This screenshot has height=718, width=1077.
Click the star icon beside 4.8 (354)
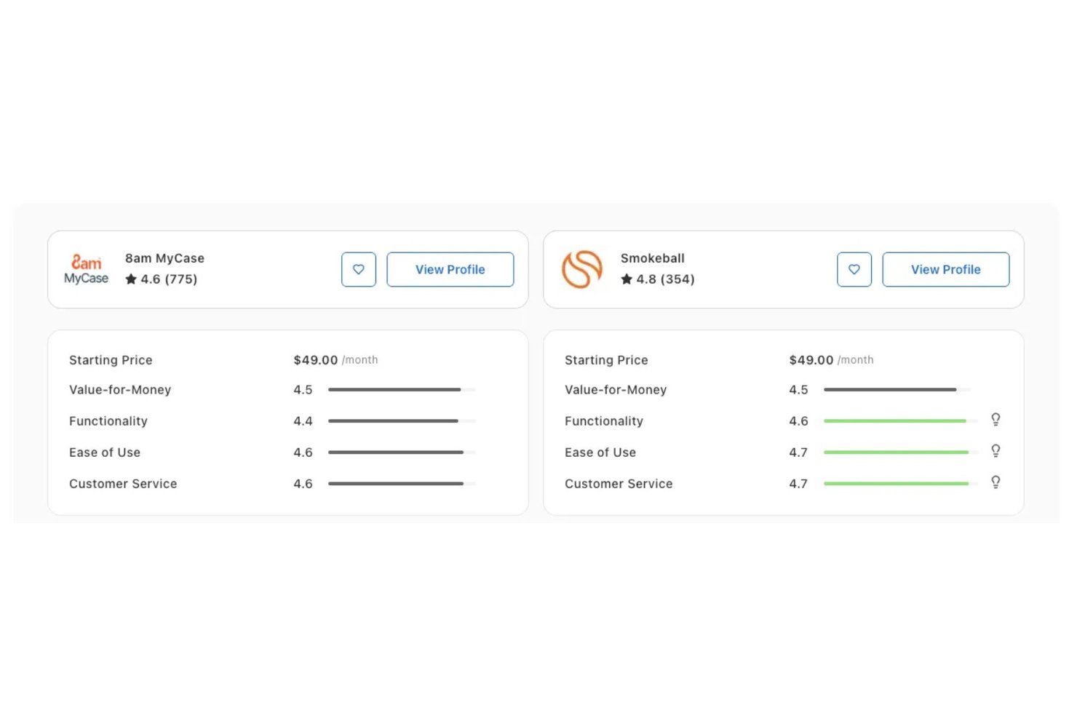click(x=627, y=279)
